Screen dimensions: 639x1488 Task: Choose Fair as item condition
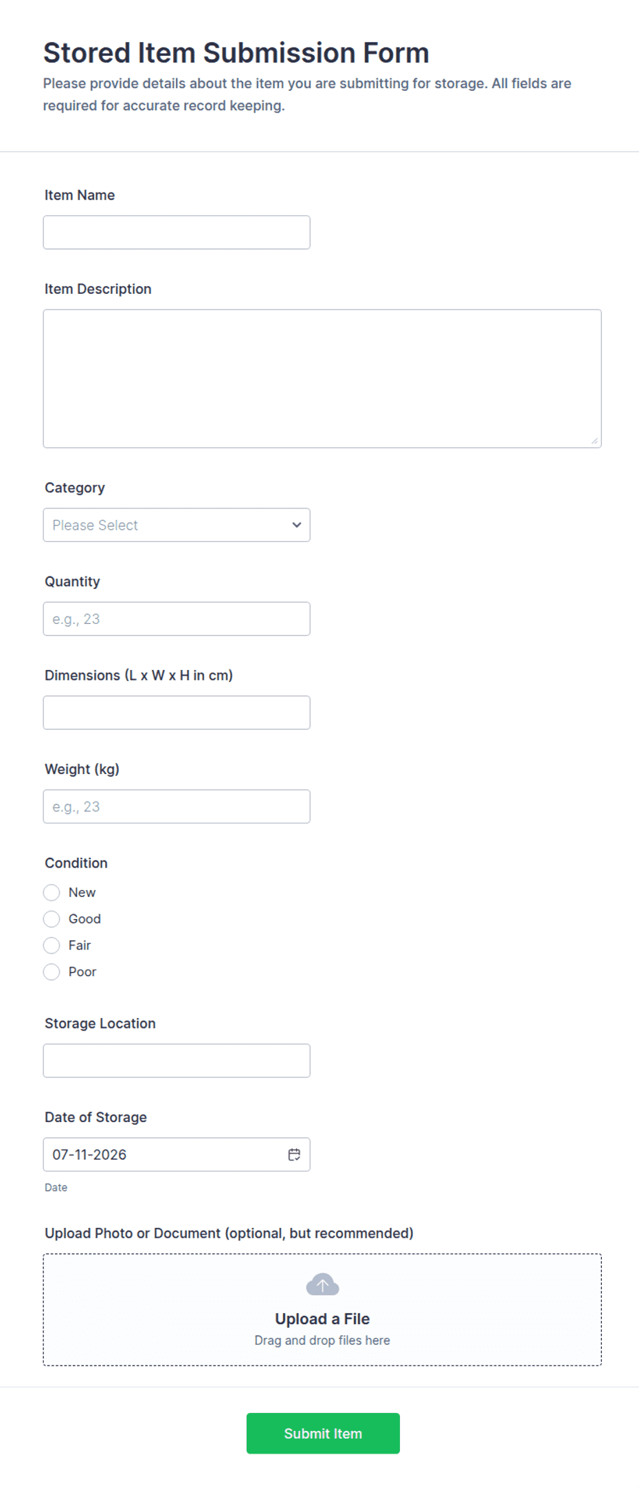(52, 945)
